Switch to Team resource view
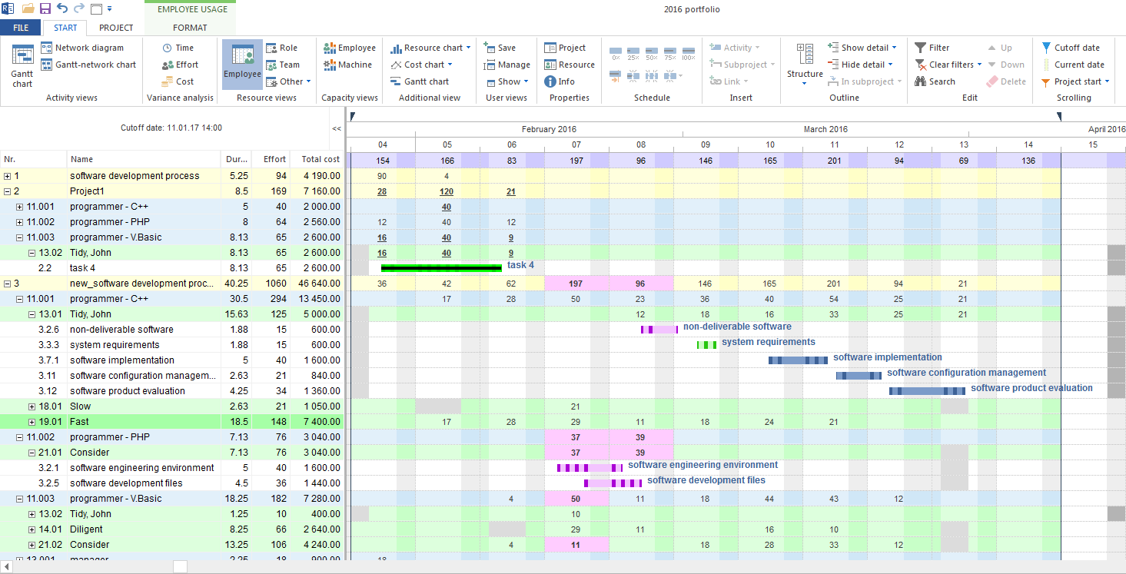 282,65
